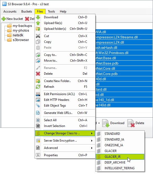Click the green plus New bucket icon
Viewport: 153px width, 174px height.
(4, 19)
